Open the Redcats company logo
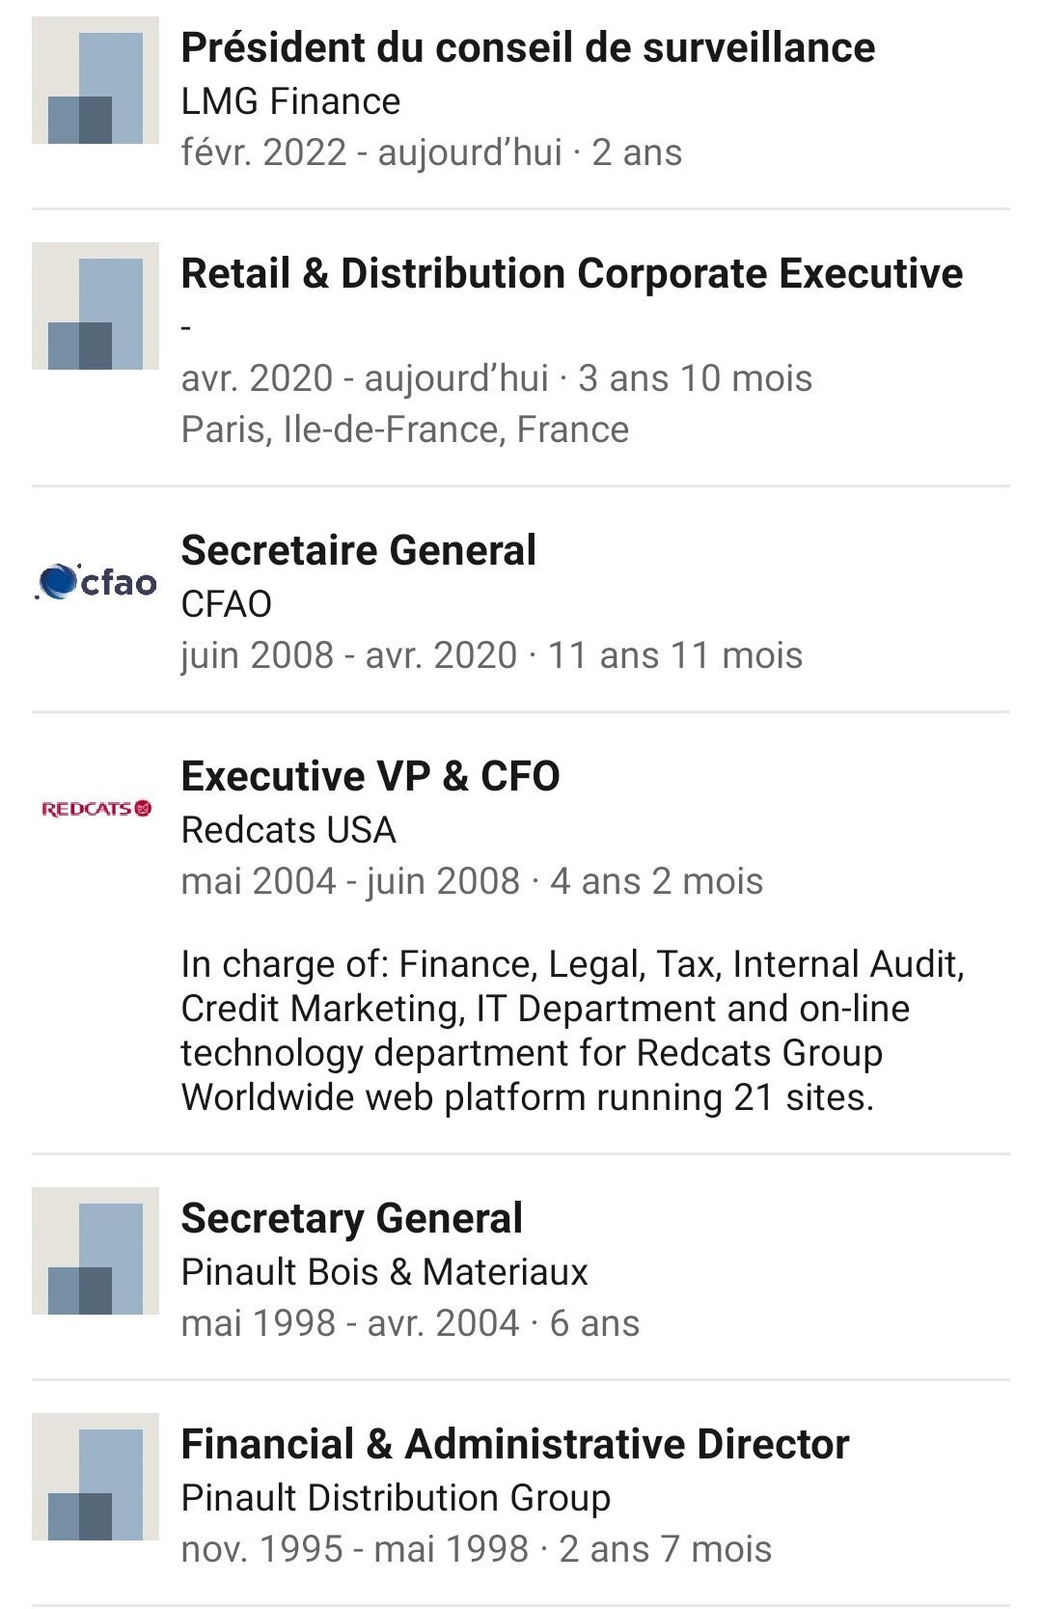Viewport: 1042px width, 1609px height. point(95,808)
